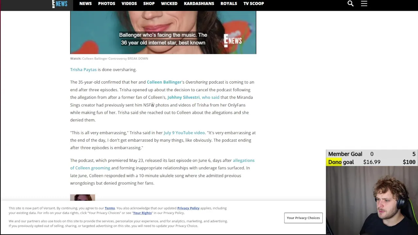Click the Trisha Paytas link
The image size is (418, 235).
(83, 70)
